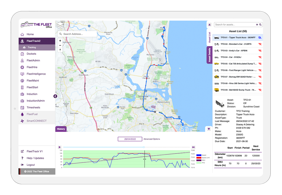Click the Timesheets calendar icon

pos(22,108)
